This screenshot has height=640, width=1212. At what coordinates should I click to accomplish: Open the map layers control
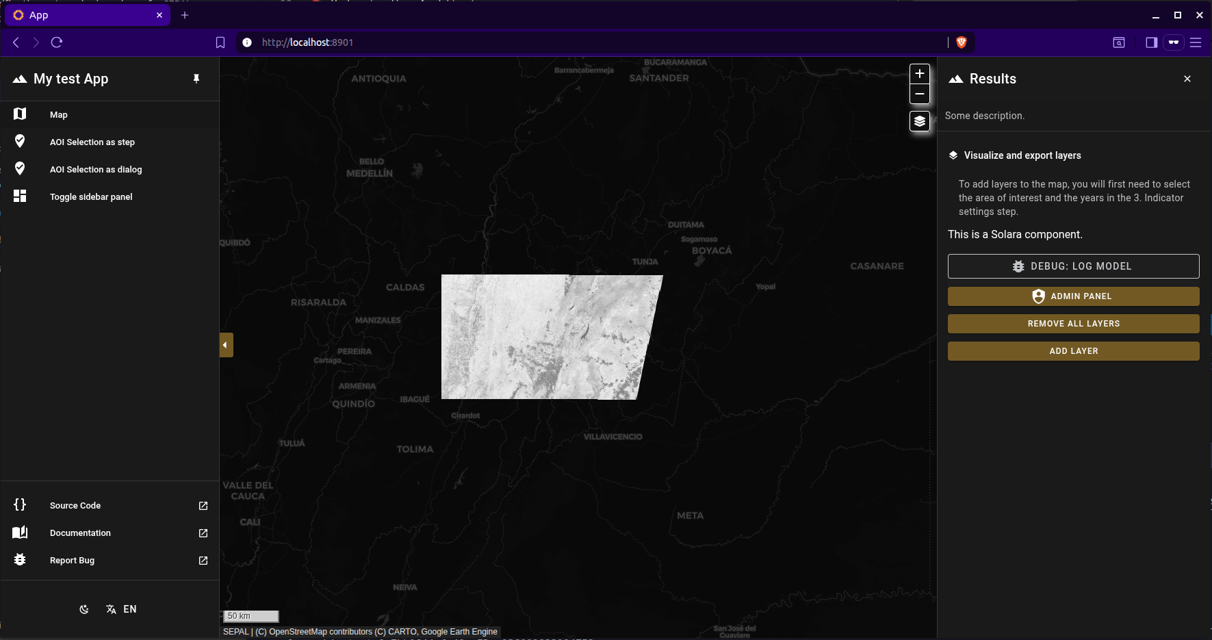pyautogui.click(x=920, y=121)
